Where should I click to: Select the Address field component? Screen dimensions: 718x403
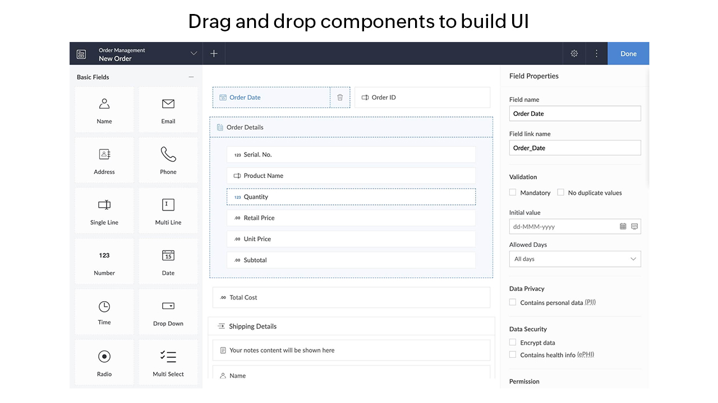point(104,160)
